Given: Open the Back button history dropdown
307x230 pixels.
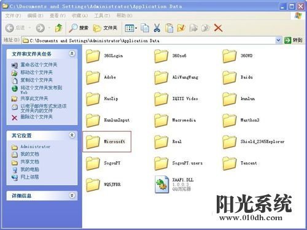Looking at the screenshot, I should click(29, 28).
